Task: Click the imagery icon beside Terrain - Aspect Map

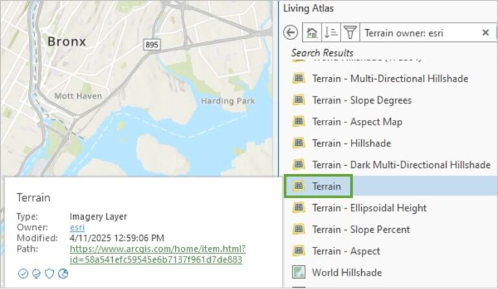Action: click(x=298, y=121)
